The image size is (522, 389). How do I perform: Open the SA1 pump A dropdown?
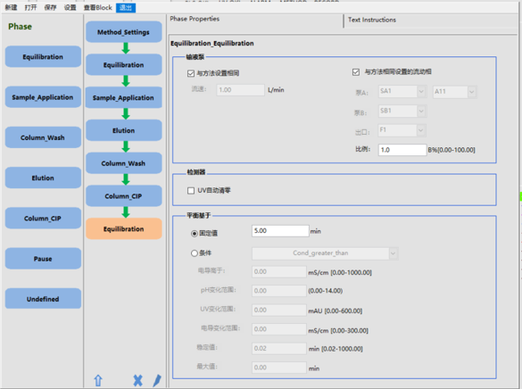tap(402, 91)
